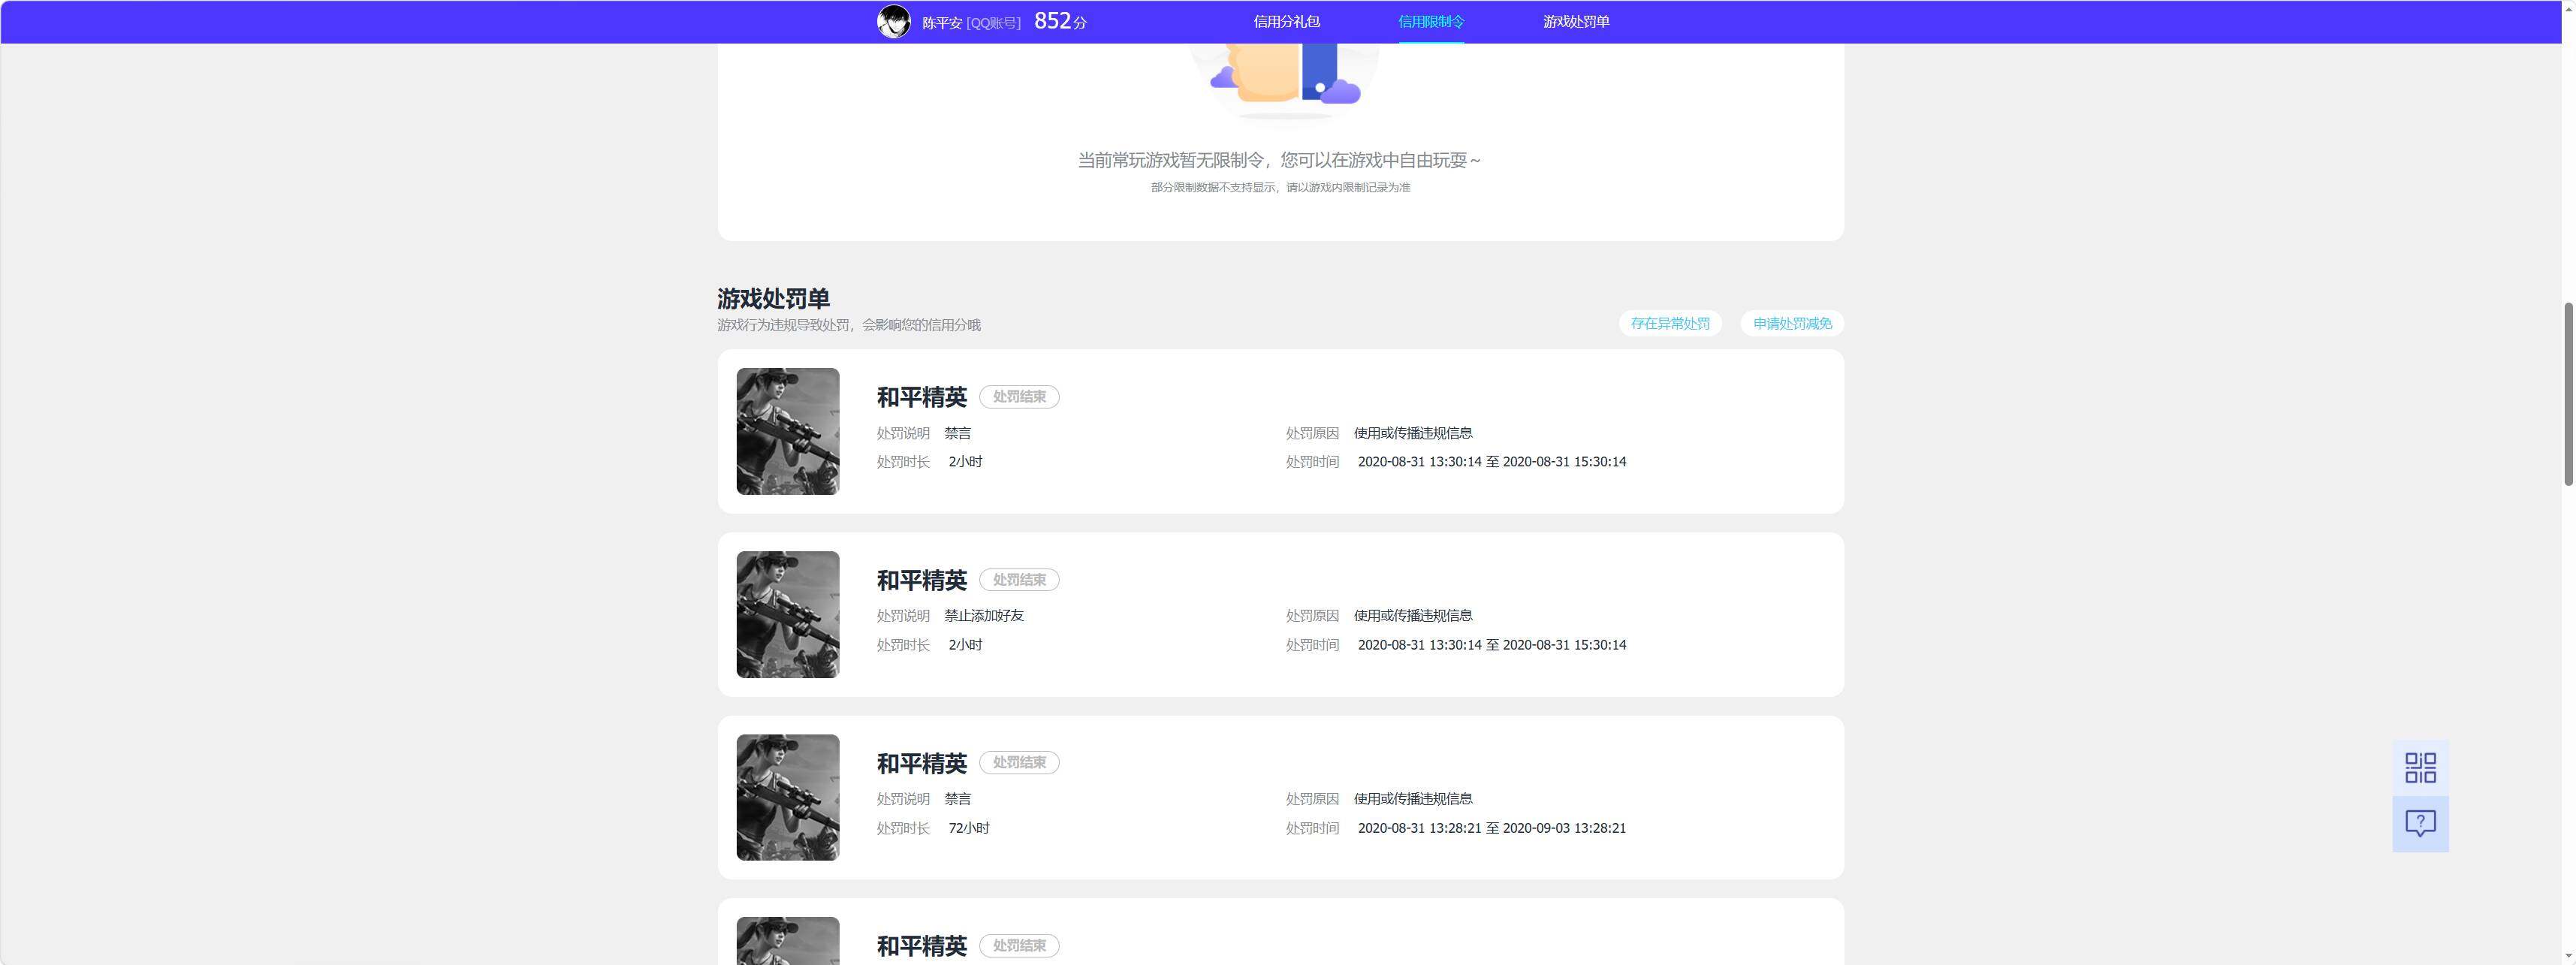2576x965 pixels.
Task: Open the QR code floating icon
Action: tap(2420, 767)
